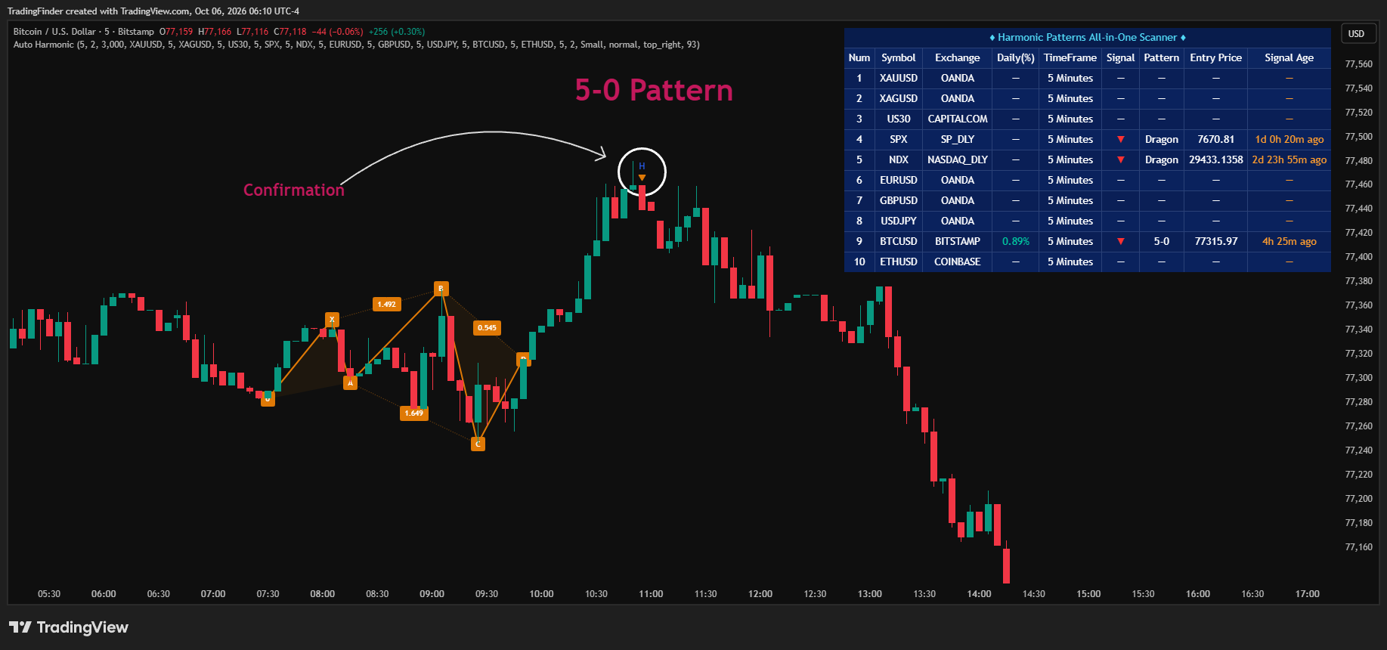
Task: Click the 29433.1358 entry price cell
Action: point(1216,159)
